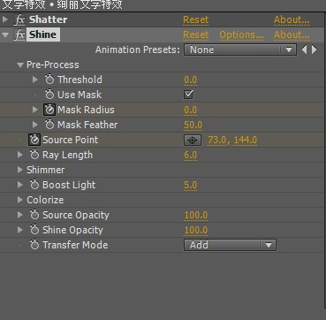Toggle Mask Radius stopwatch
Screen dimensions: 326x320
(x=49, y=110)
